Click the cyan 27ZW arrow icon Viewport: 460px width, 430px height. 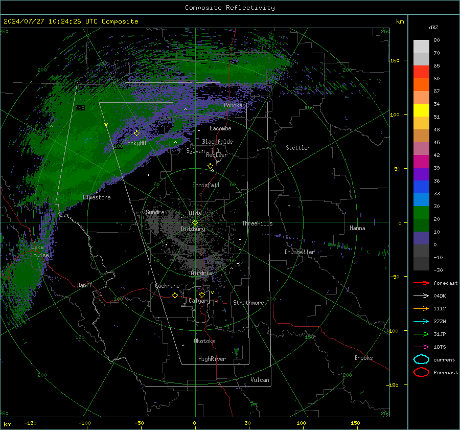click(x=421, y=322)
